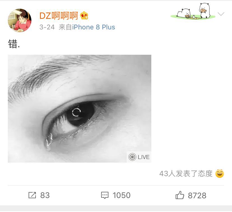This screenshot has width=232, height=212.
Task: Open the 83 reposts count
Action: [x=45, y=195]
